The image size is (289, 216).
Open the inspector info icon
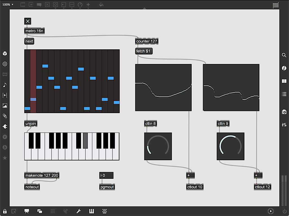coord(284,68)
